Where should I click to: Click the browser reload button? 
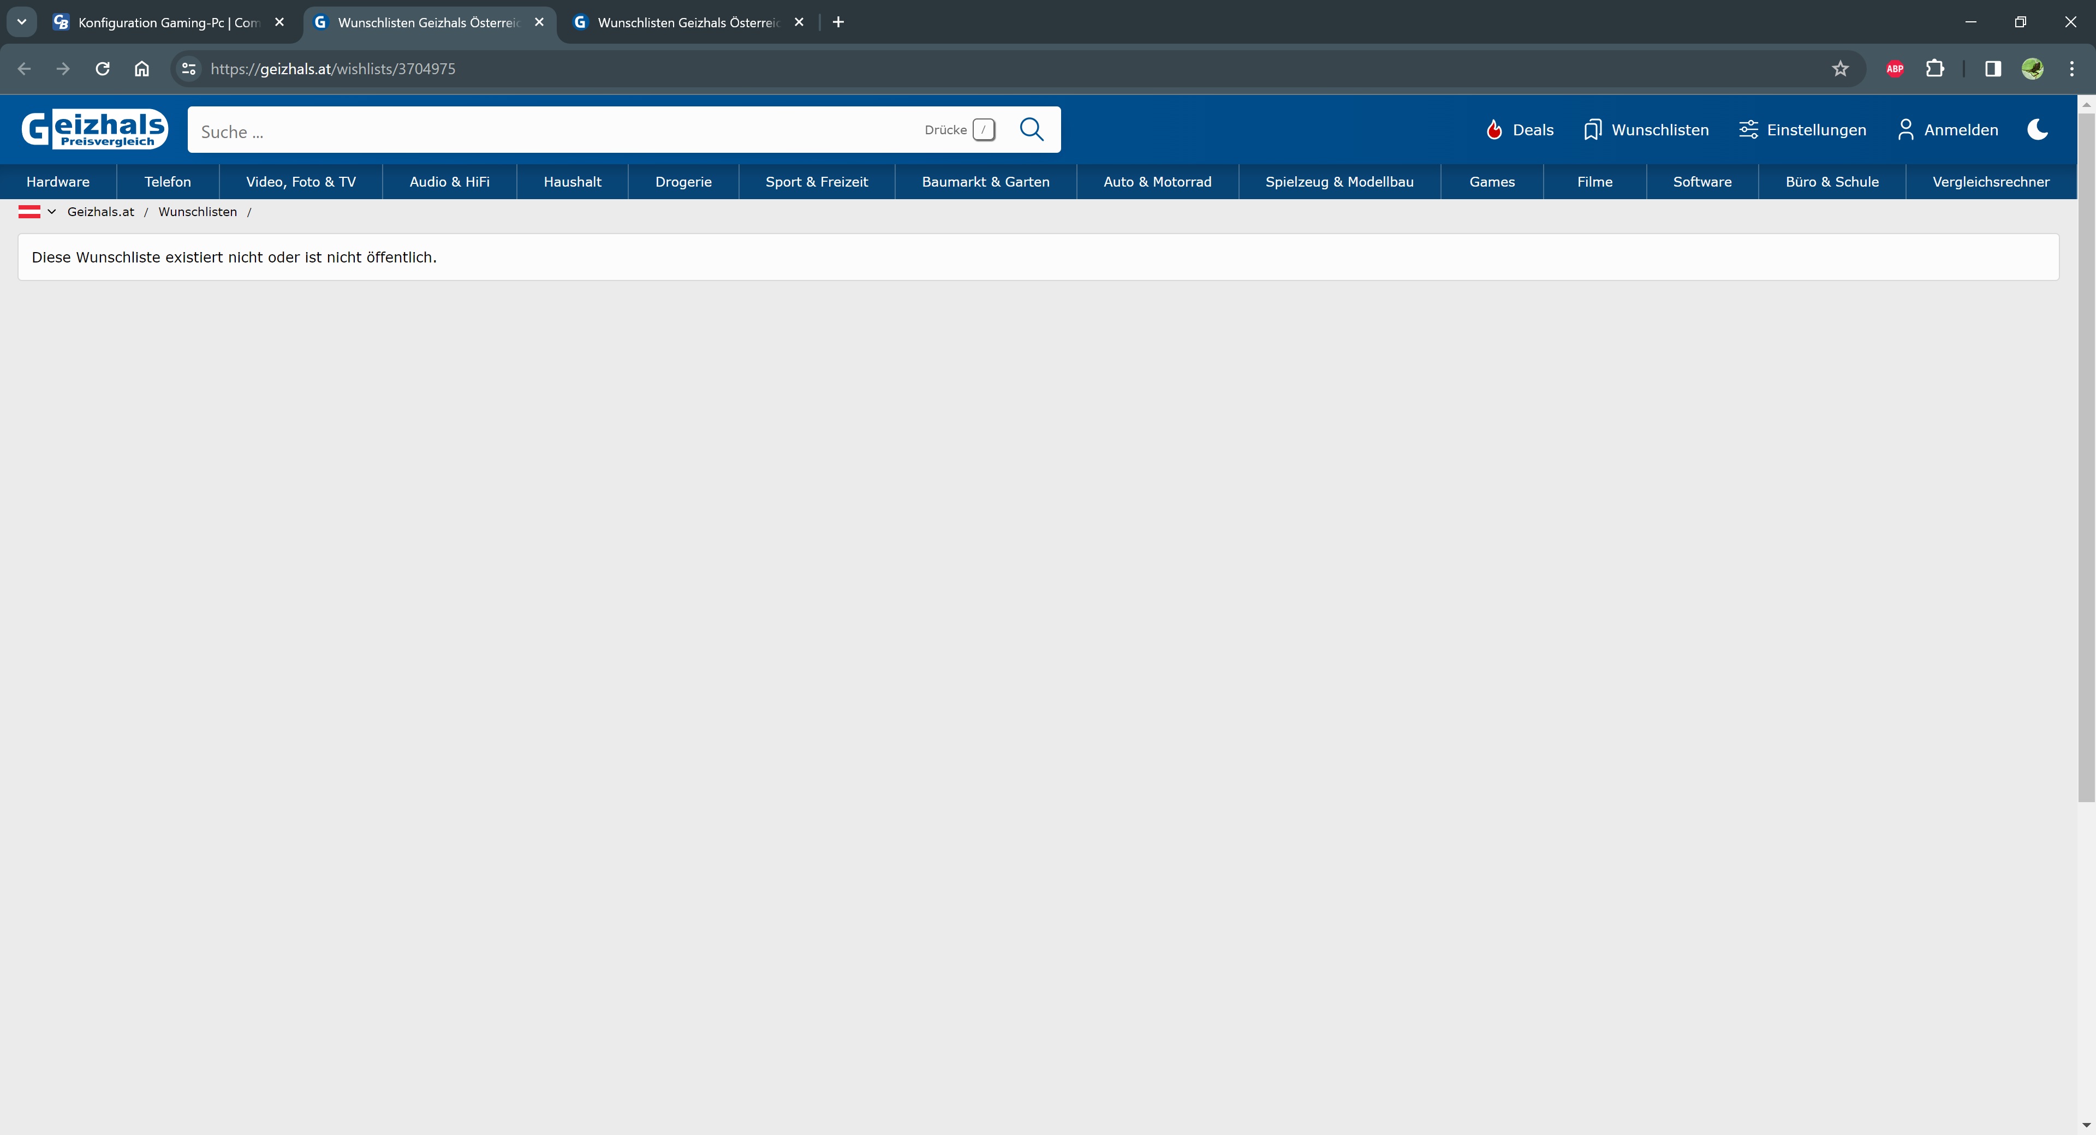coord(103,69)
